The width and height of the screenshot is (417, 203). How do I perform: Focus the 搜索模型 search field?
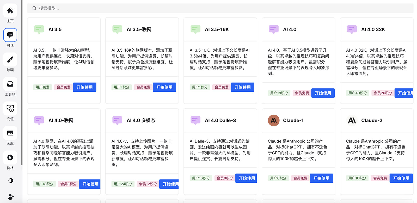pyautogui.click(x=220, y=8)
